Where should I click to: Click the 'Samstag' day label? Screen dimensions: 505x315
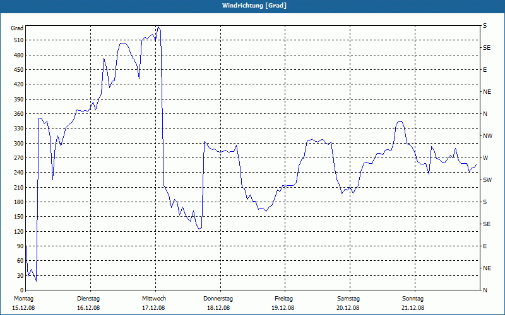coord(348,299)
